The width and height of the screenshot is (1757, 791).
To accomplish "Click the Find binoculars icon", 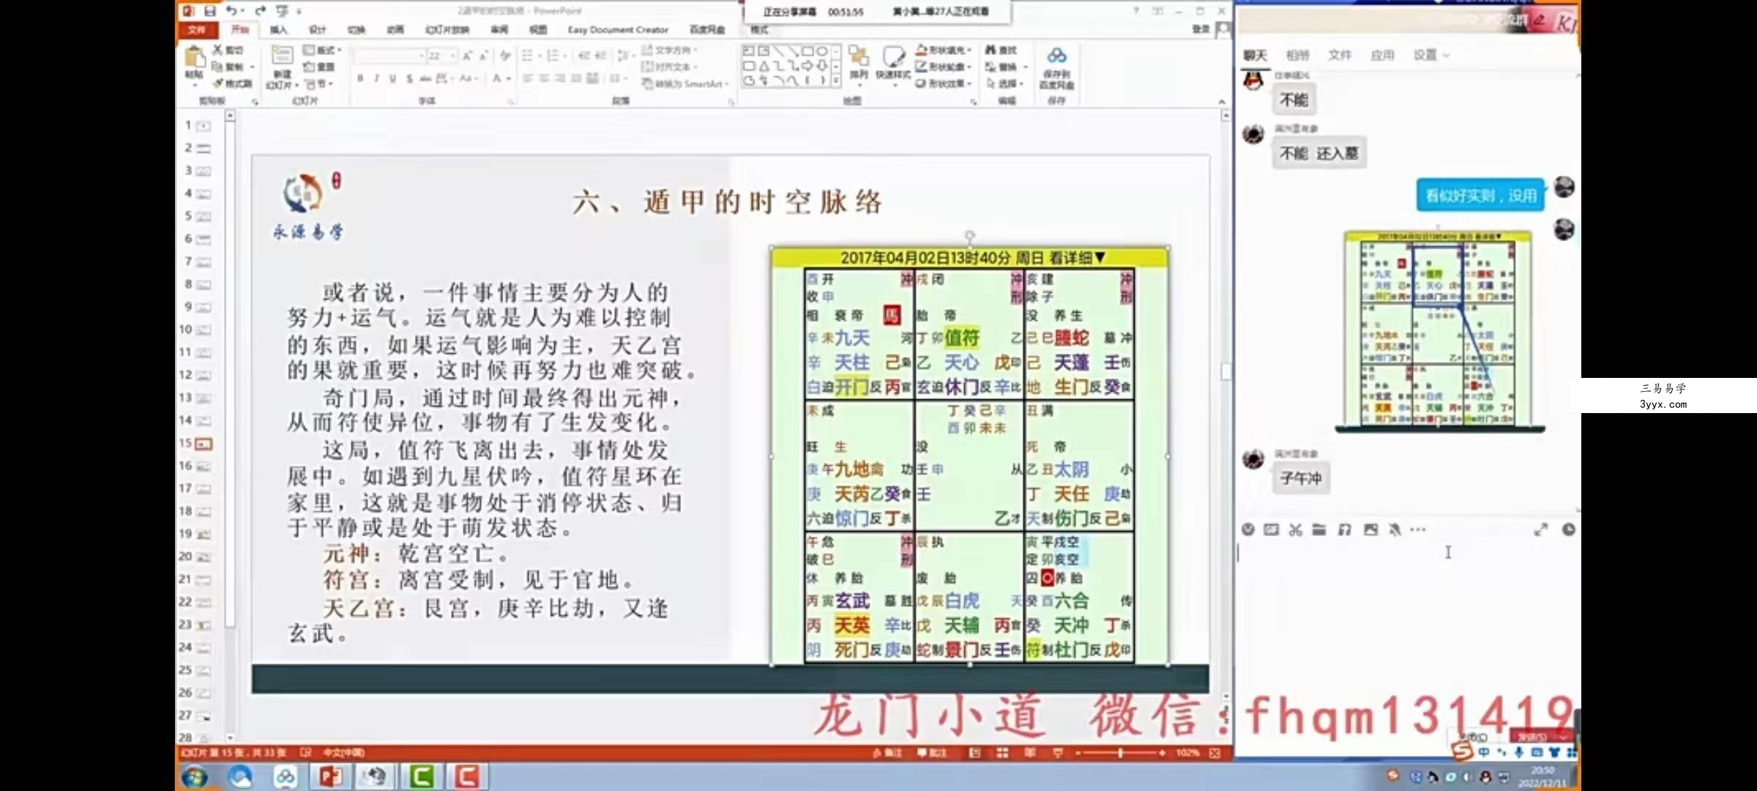I will point(1001,50).
